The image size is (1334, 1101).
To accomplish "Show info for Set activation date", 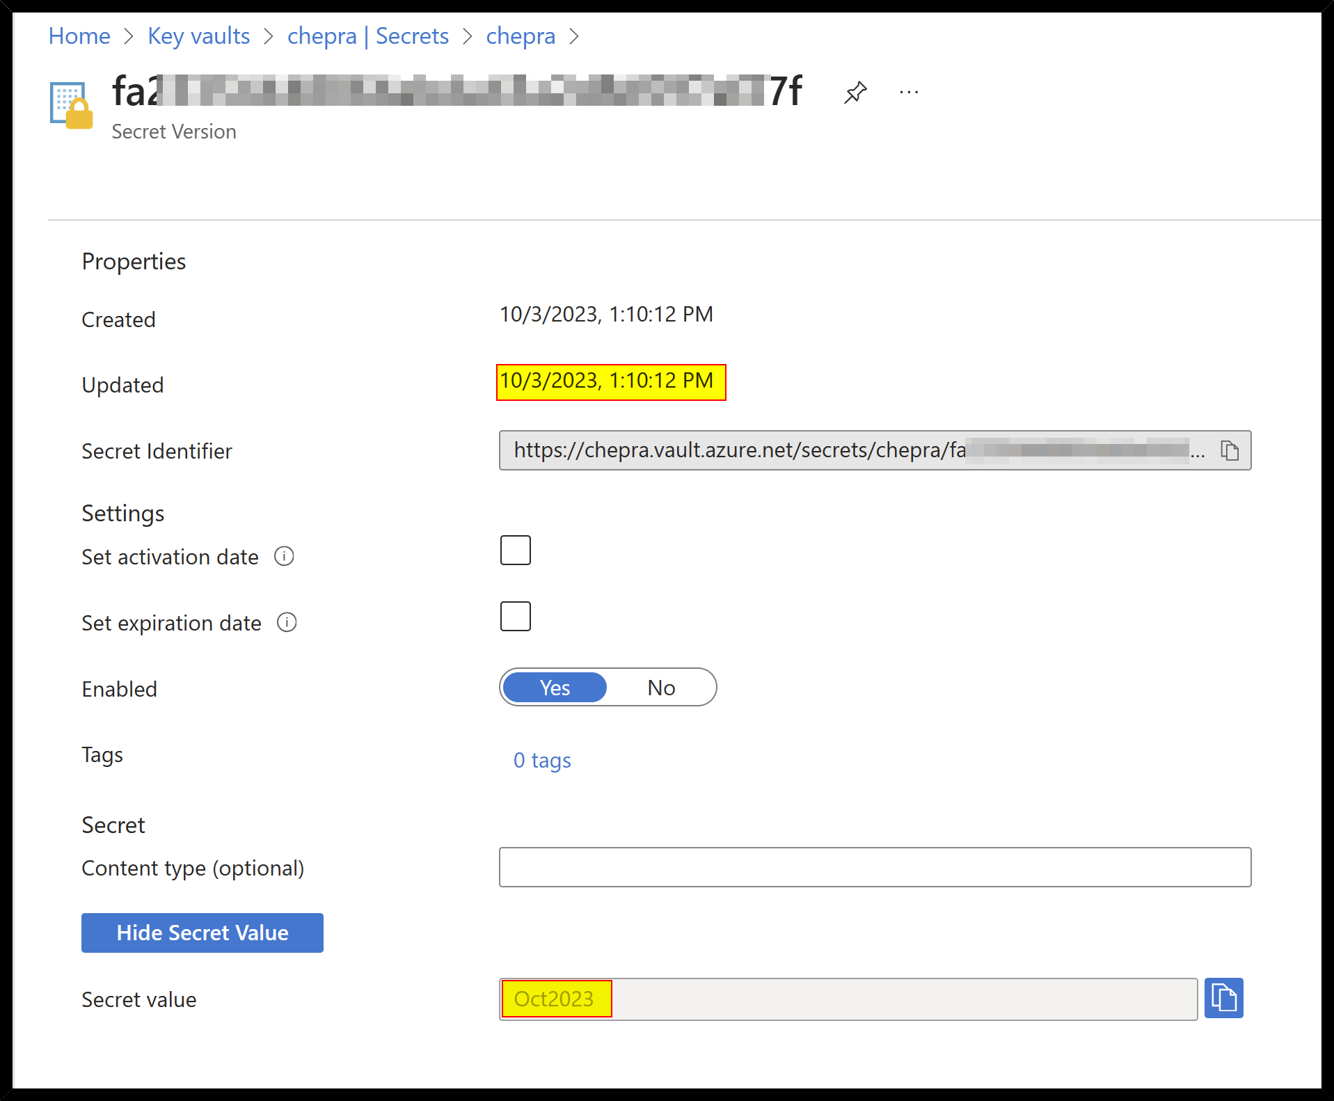I will [284, 557].
